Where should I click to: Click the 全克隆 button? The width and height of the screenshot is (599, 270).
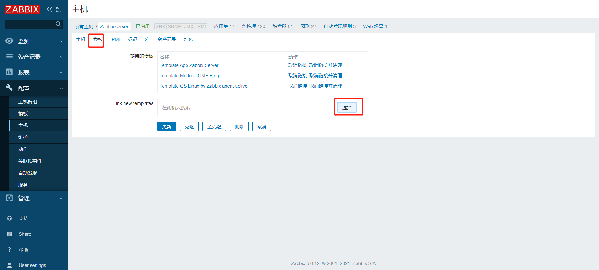click(x=214, y=126)
